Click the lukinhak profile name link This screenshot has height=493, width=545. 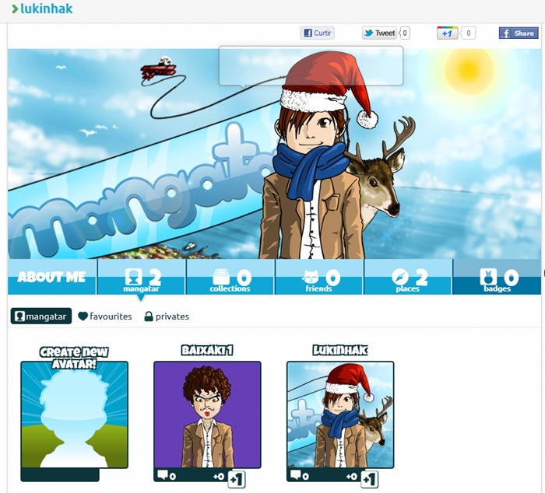coord(47,9)
